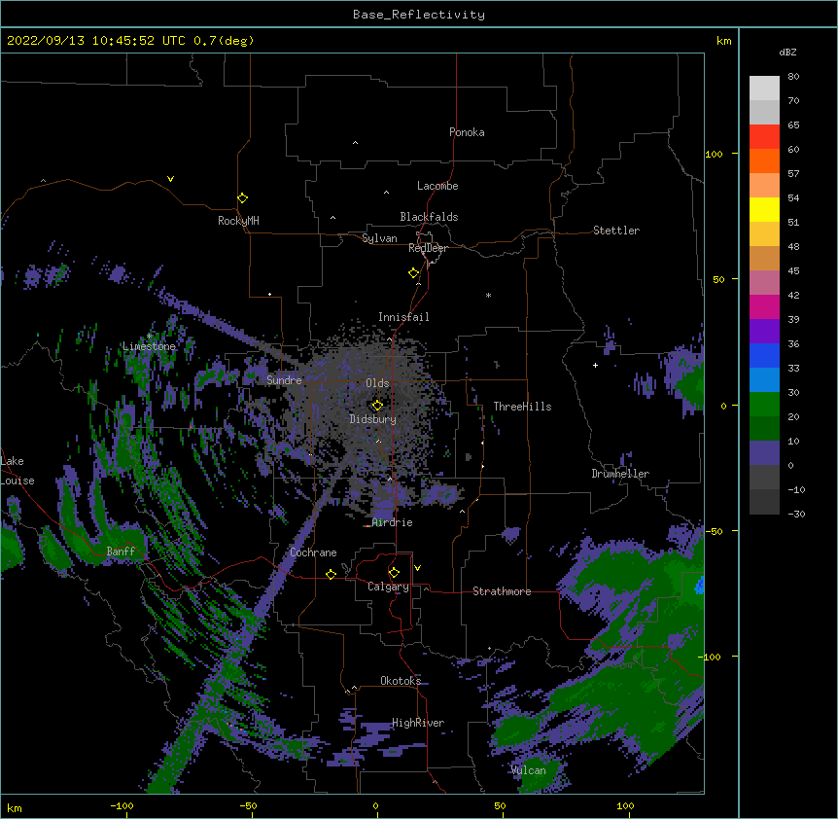Click the Limestone label
The height and width of the screenshot is (819, 838).
coord(149,346)
